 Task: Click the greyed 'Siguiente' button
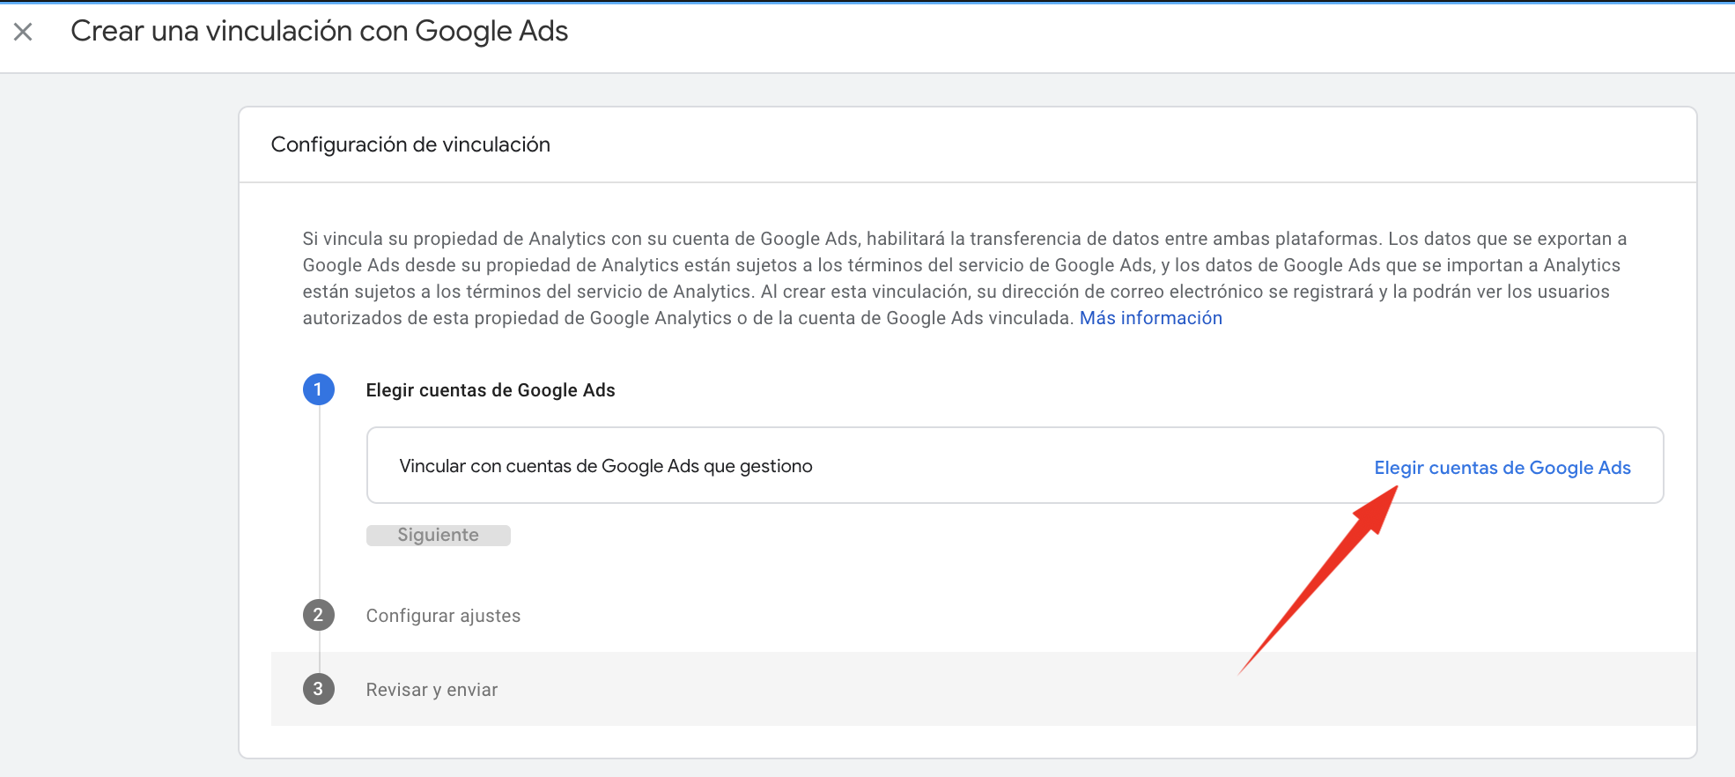439,535
